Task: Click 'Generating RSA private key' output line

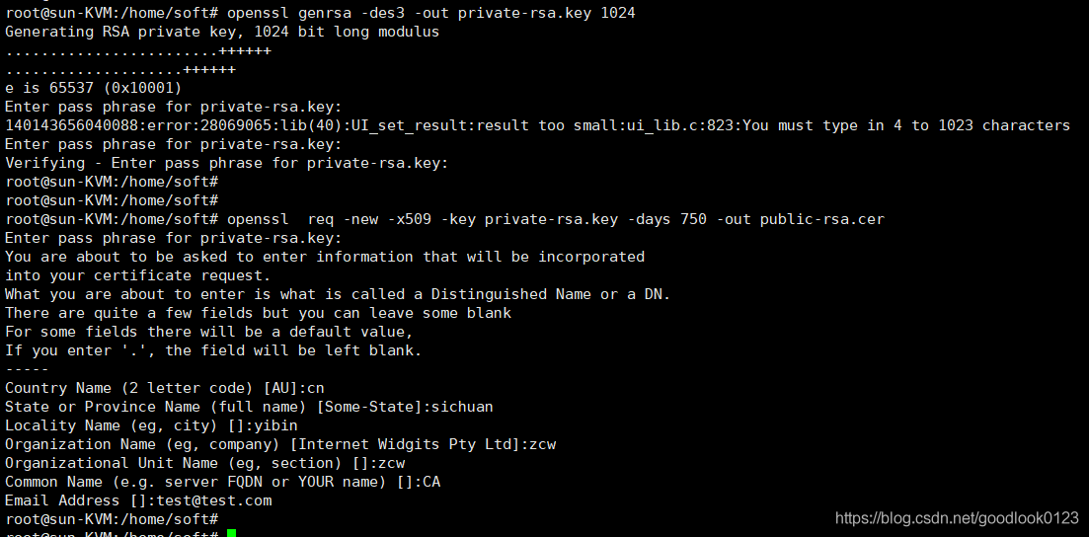Action: (222, 32)
